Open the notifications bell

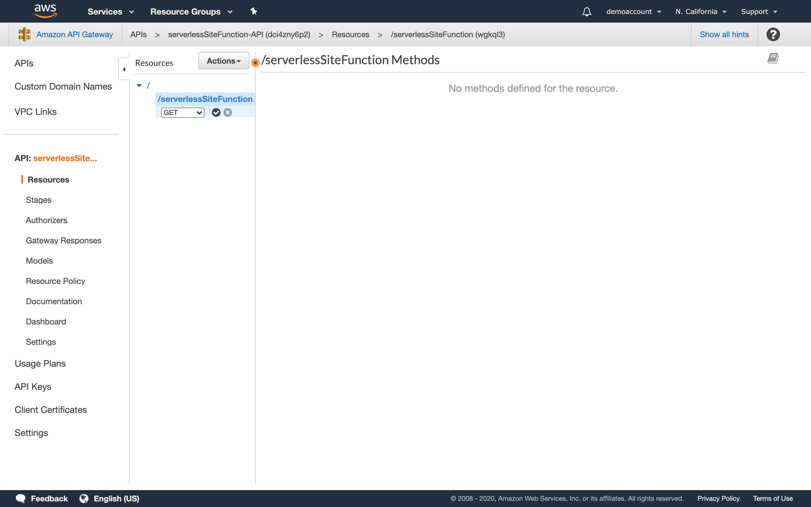587,12
